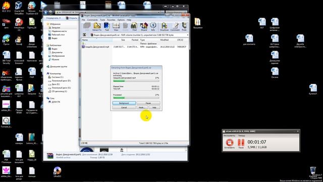Select Домашняя группа in the Explorer sidebar
Viewport: 323px width, 182px height.
[x=59, y=67]
